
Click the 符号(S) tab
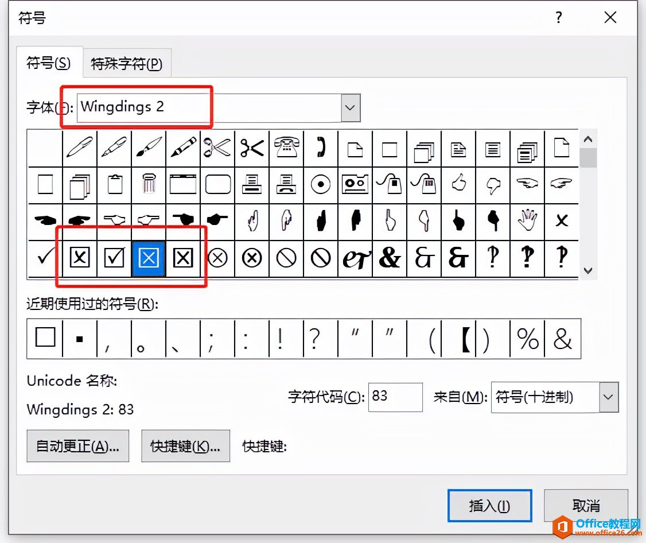48,63
